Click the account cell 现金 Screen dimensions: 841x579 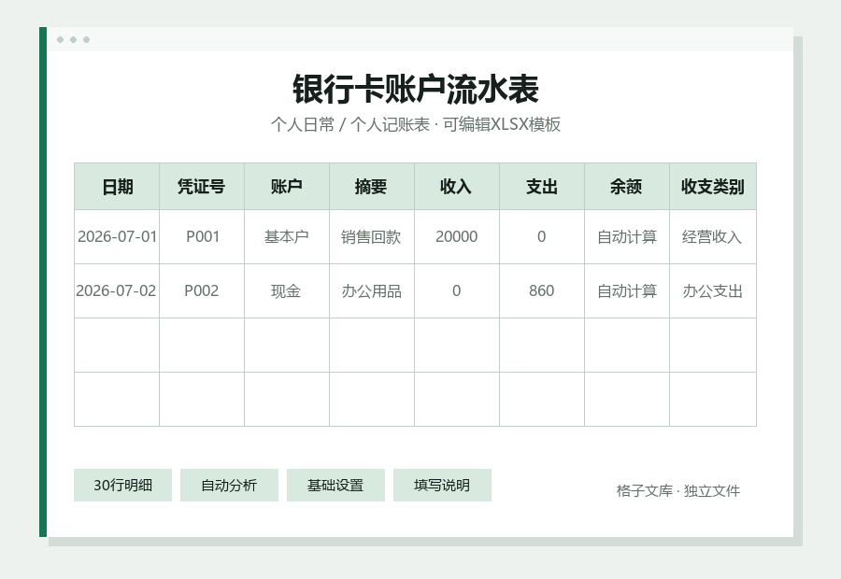tap(287, 291)
